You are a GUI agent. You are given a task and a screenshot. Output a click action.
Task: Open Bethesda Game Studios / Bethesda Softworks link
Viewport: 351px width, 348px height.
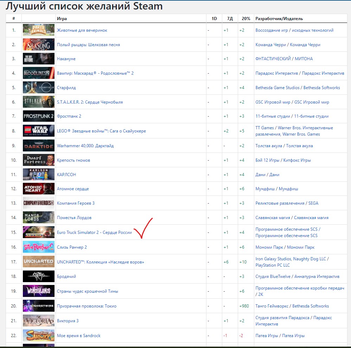click(x=298, y=88)
